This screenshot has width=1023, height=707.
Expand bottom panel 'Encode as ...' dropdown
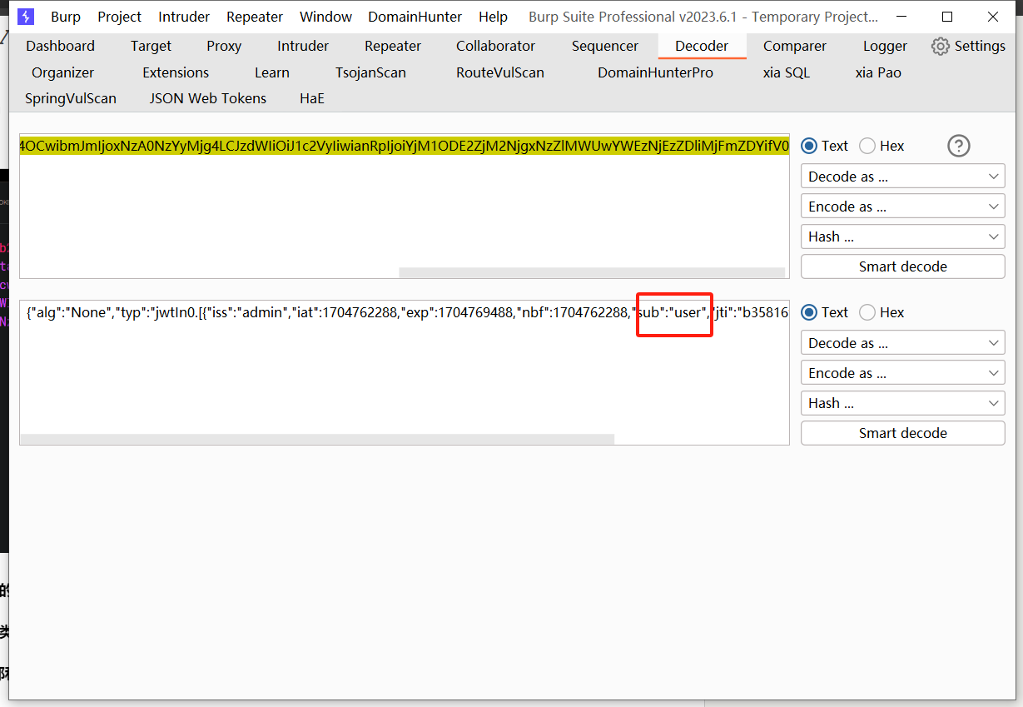tap(902, 373)
